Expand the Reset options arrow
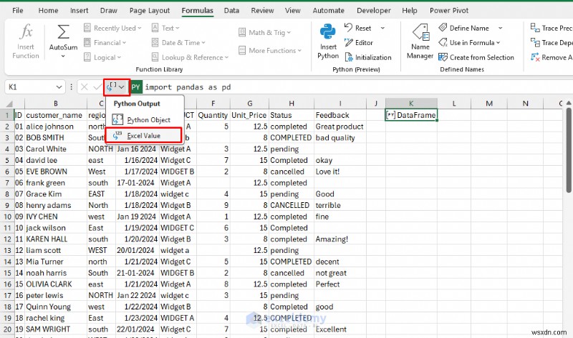573x338 pixels. coord(382,28)
